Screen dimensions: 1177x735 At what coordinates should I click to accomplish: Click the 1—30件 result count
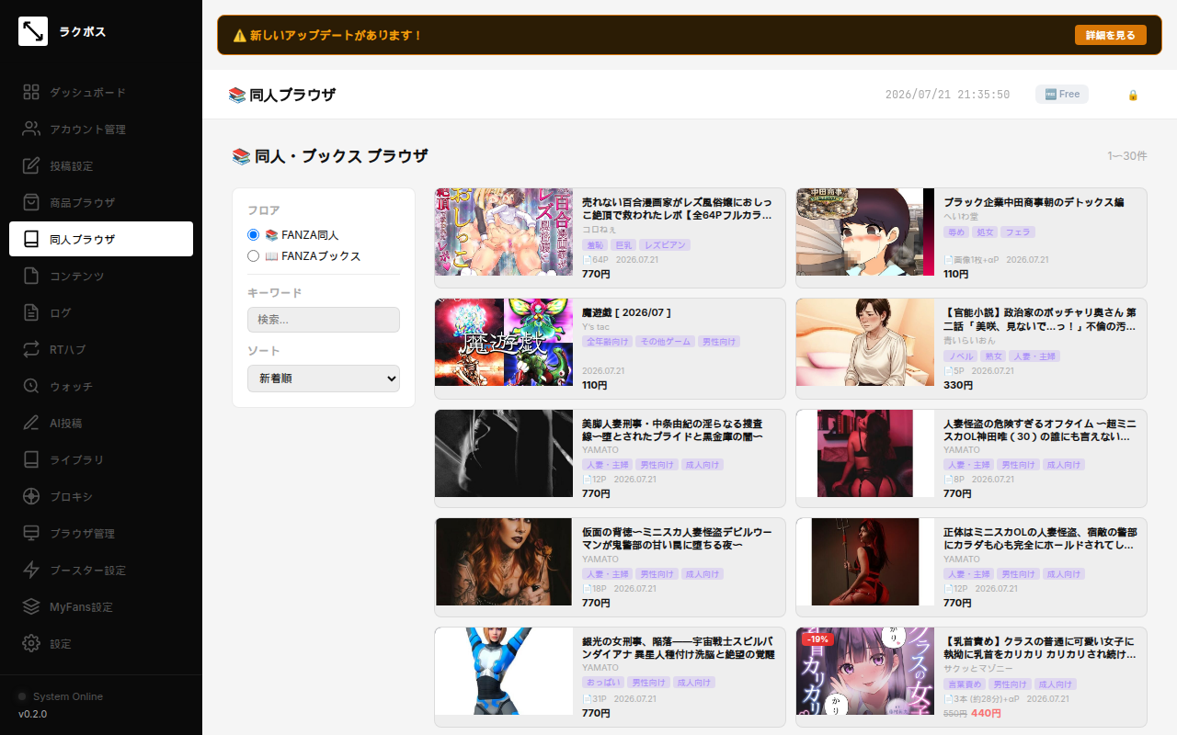pyautogui.click(x=1127, y=156)
